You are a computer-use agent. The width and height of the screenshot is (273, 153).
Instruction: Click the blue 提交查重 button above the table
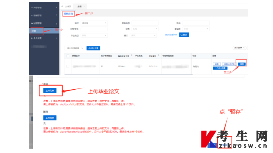coord(93,48)
